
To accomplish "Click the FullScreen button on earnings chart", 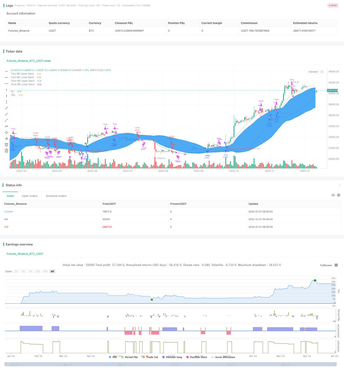I will 326,265.
